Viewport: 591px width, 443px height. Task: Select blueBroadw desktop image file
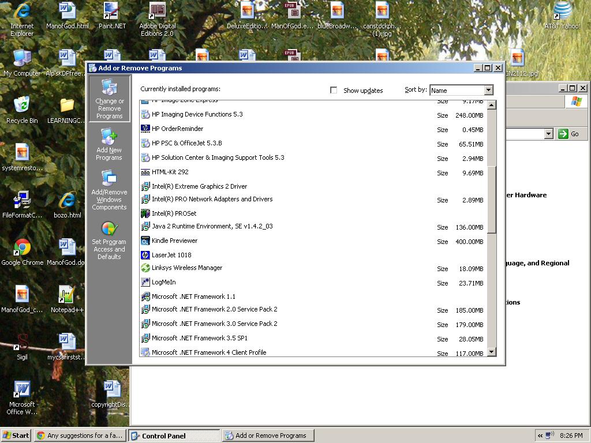pos(337,16)
